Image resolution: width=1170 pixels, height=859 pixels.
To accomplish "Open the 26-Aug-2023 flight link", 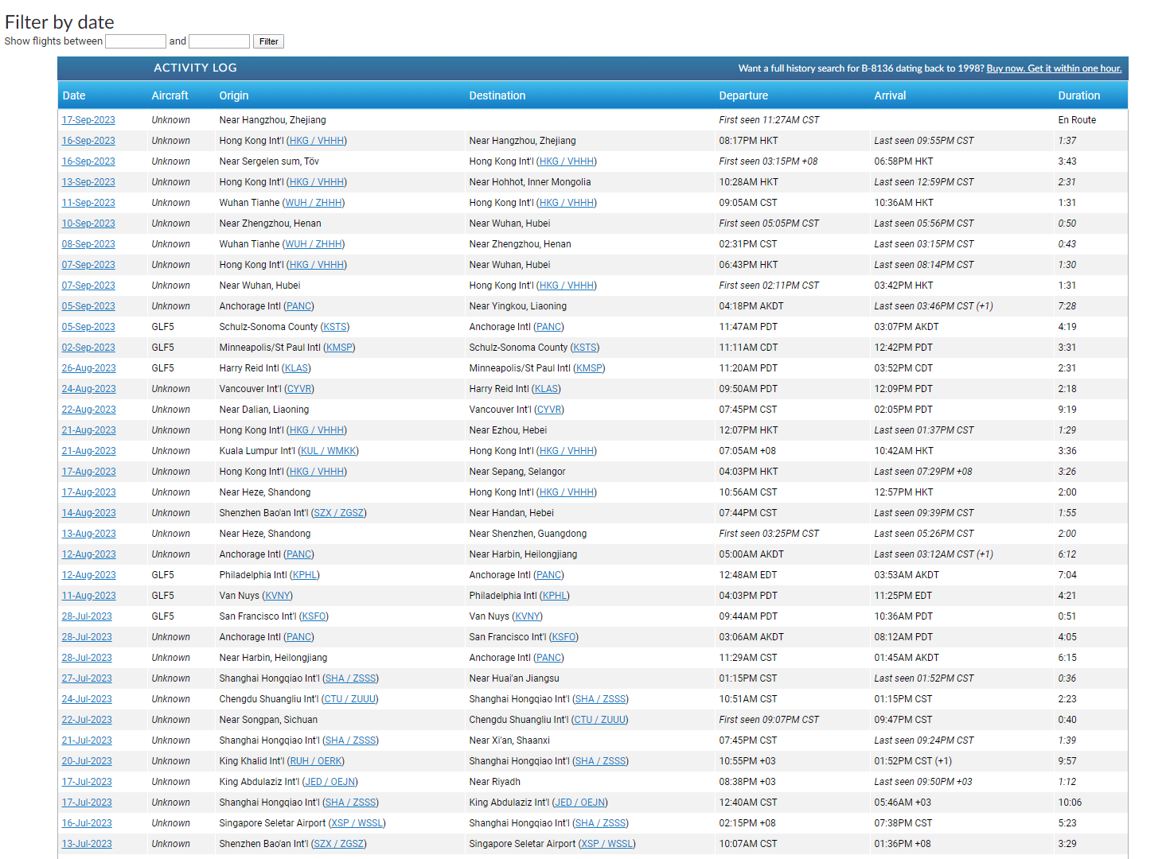I will pos(89,368).
